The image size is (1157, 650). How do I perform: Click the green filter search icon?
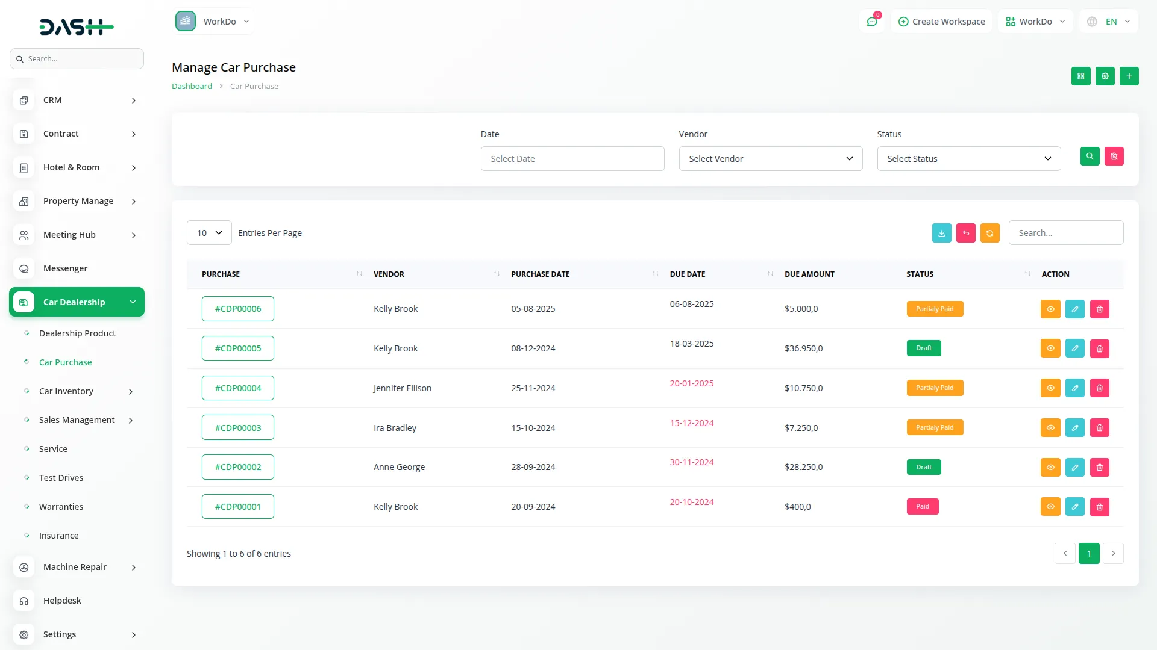coord(1090,156)
